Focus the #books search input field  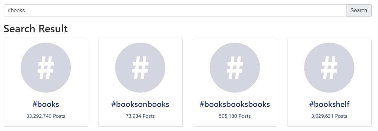(175, 11)
